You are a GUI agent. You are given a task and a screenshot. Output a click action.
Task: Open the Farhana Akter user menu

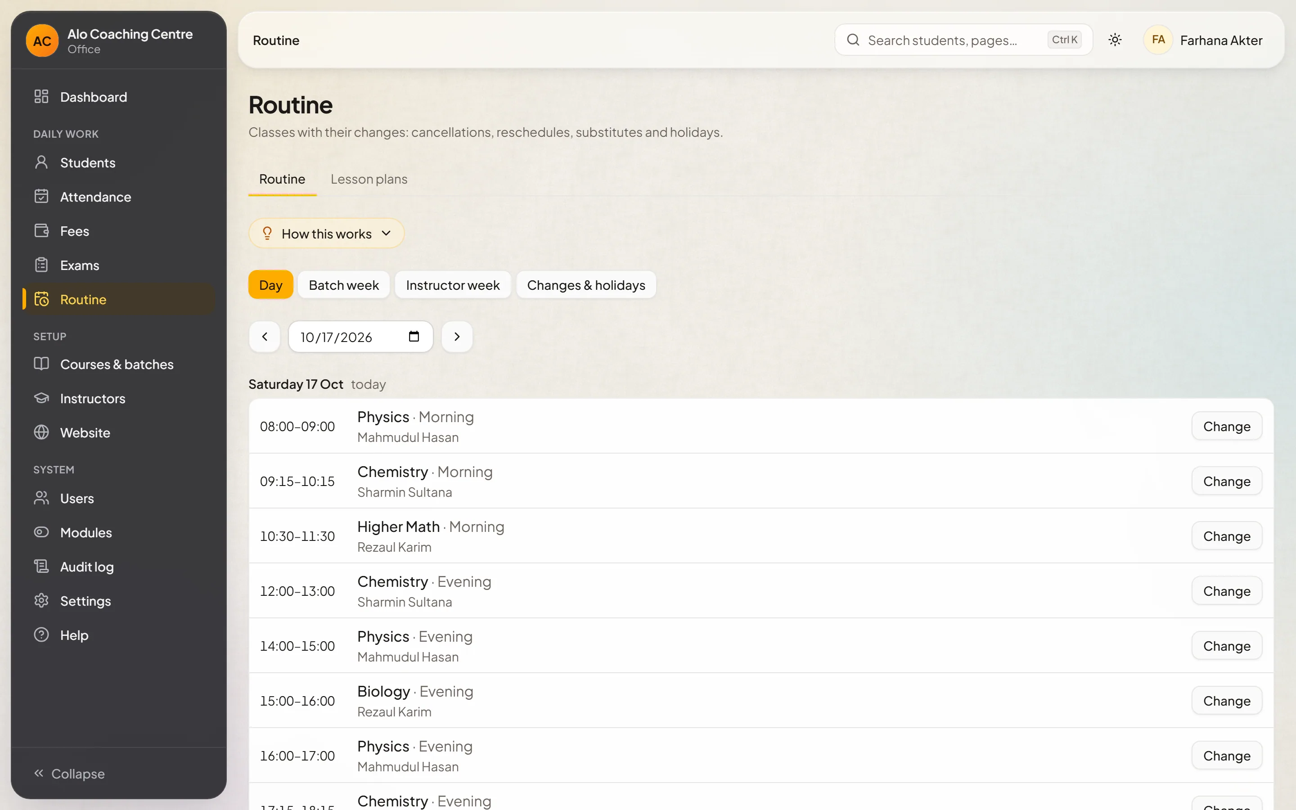click(1203, 40)
